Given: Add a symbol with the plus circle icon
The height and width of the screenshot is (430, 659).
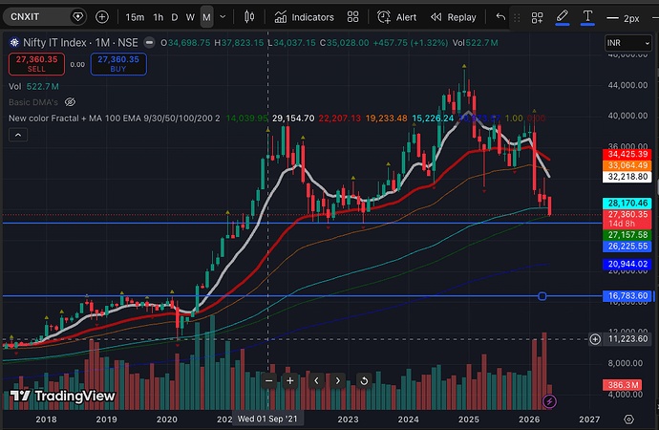Looking at the screenshot, I should (x=102, y=17).
